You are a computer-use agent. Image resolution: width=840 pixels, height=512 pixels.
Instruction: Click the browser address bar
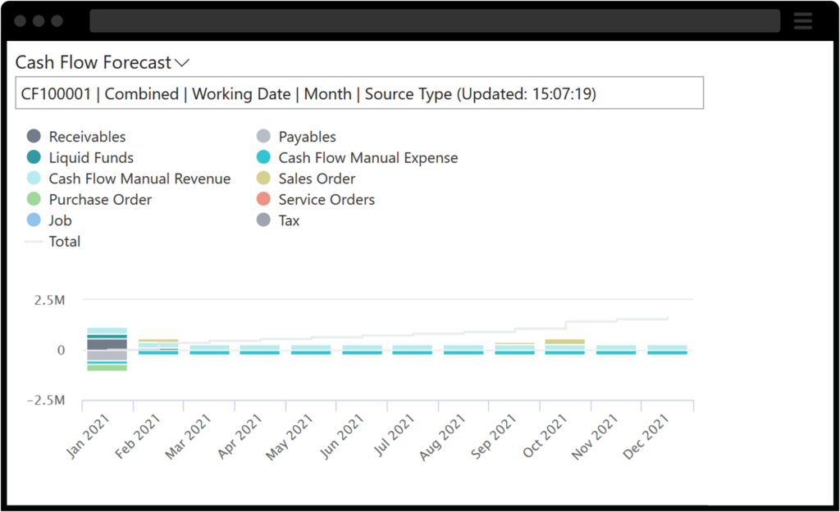435,20
